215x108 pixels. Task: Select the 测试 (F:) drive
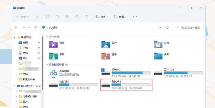tap(126, 85)
